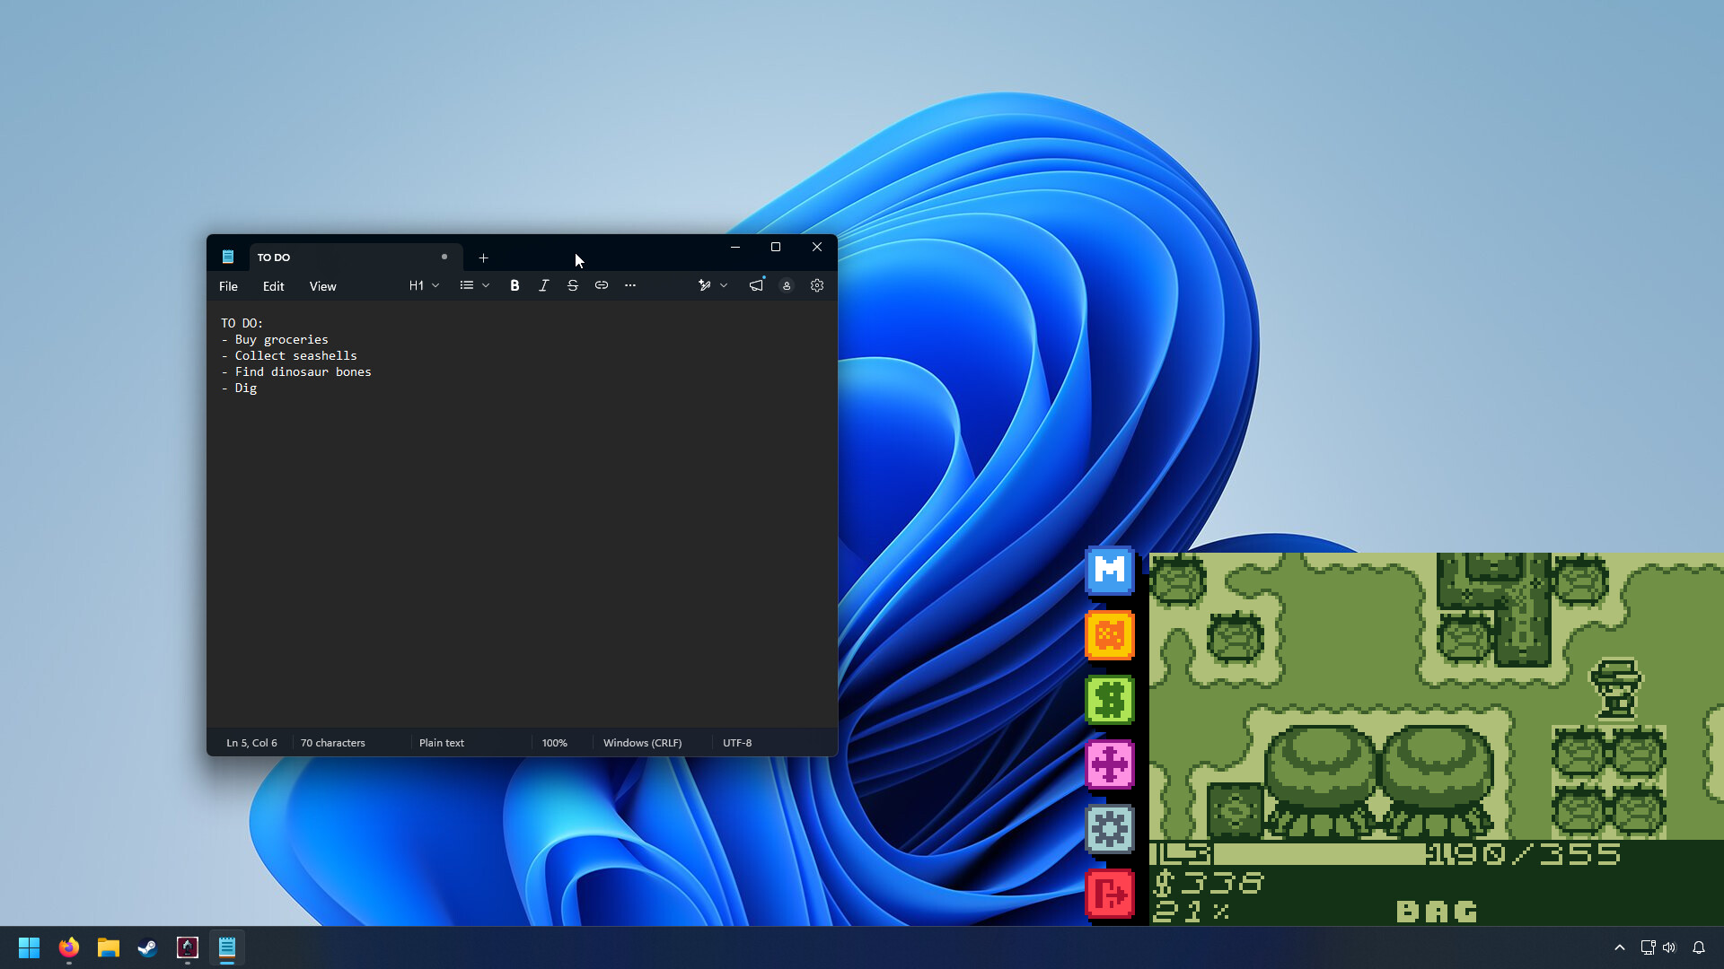Open the Windows Start menu
Viewport: 1724px width, 969px height.
tap(30, 947)
